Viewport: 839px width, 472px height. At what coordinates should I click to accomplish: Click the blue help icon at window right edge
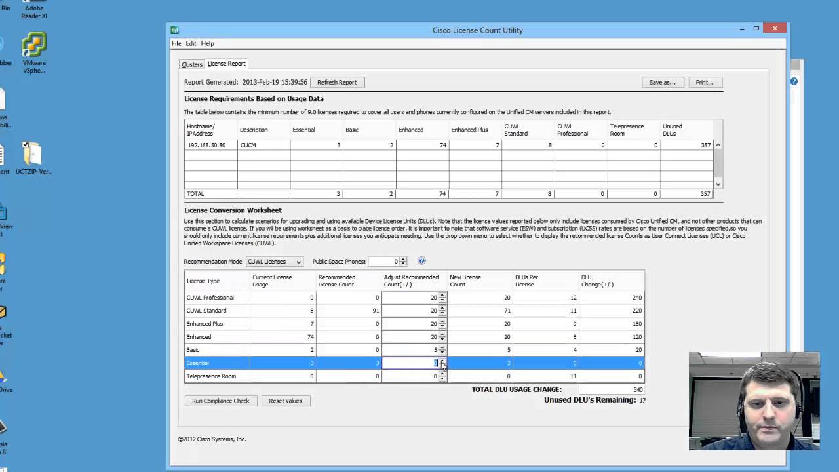[x=794, y=81]
